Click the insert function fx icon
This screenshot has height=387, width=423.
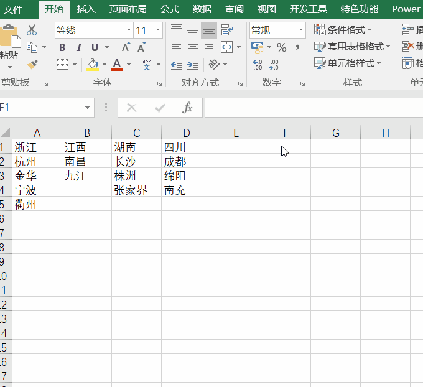[187, 108]
